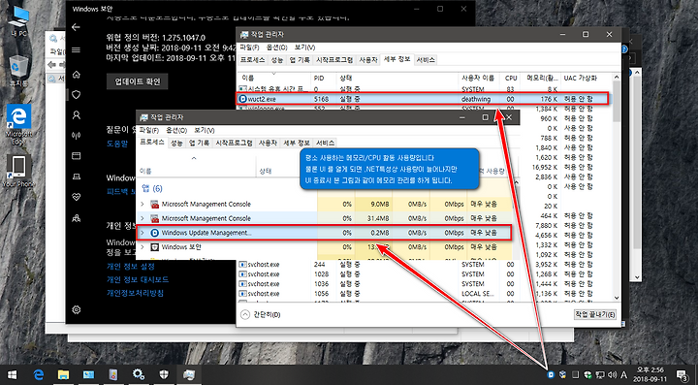Image resolution: width=698 pixels, height=385 pixels.
Task: Expand Microsoft Management Console 31.4MB row
Action: tap(143, 218)
